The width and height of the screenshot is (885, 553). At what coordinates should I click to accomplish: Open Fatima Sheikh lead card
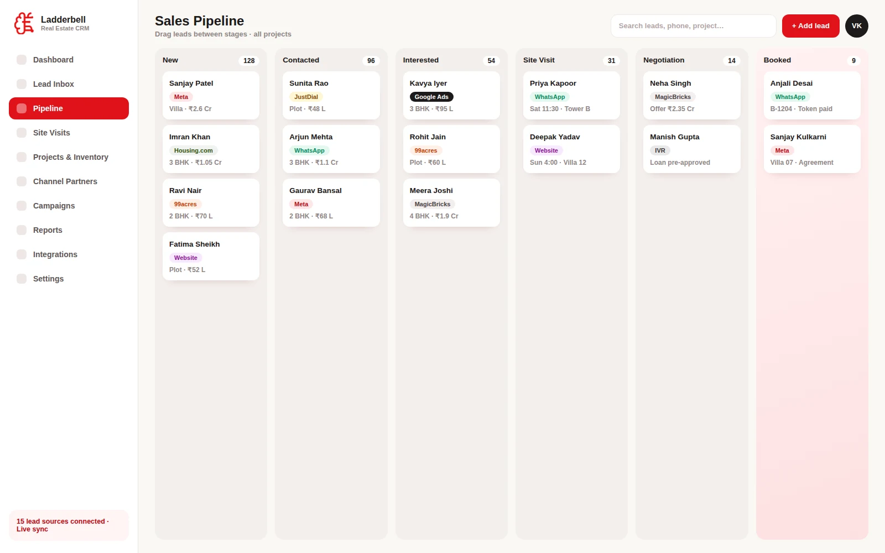211,256
